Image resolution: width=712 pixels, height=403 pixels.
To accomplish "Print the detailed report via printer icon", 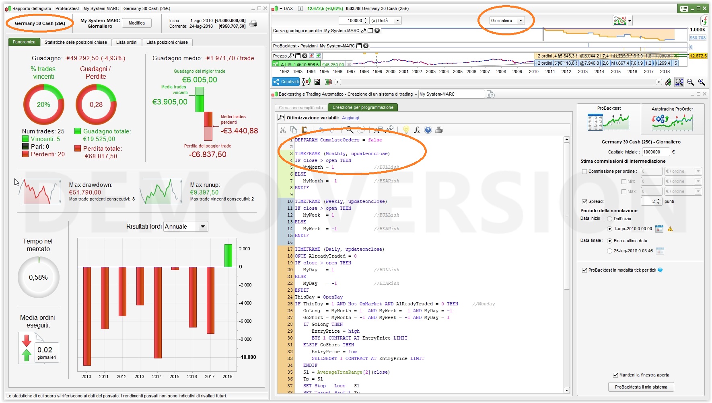I will tap(253, 23).
